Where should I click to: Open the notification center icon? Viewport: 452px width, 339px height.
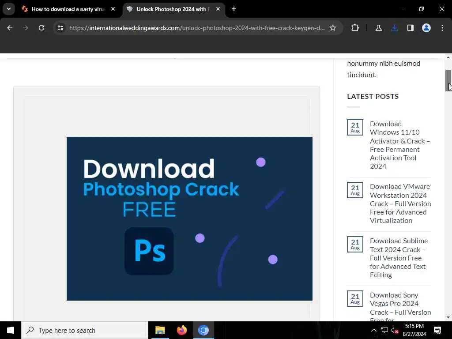(x=437, y=330)
